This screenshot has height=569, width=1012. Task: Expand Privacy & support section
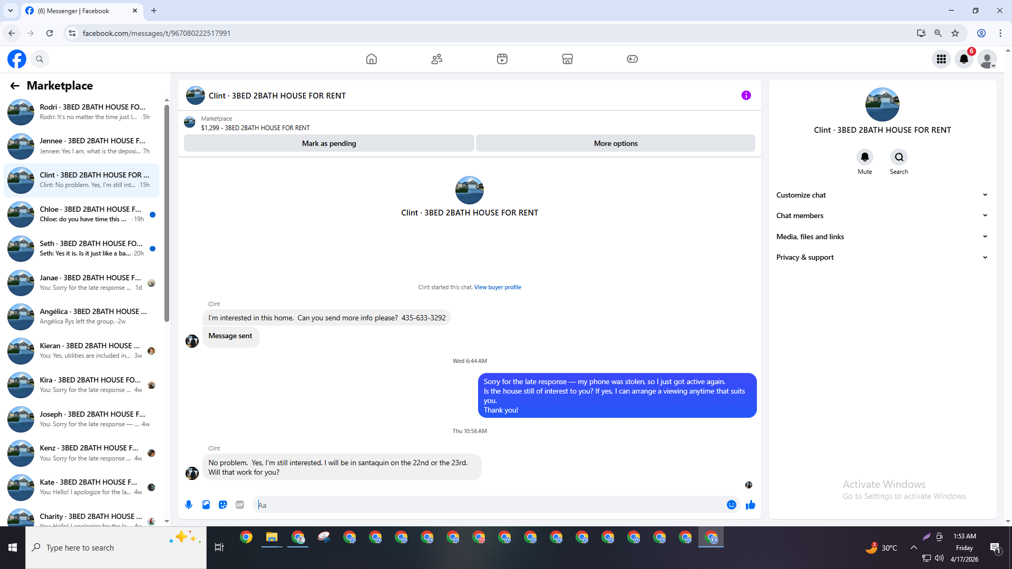pyautogui.click(x=882, y=257)
